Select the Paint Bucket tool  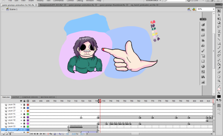[219, 64]
